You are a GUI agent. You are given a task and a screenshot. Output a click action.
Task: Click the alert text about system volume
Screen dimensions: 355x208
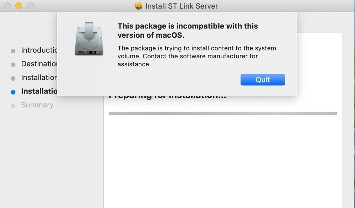tap(197, 56)
